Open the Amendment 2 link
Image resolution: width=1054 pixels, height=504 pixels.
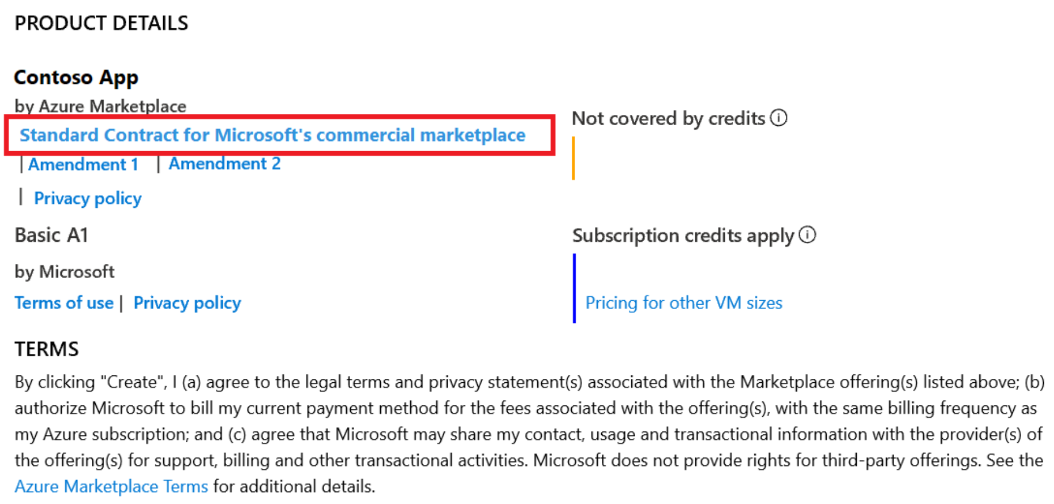tap(224, 164)
